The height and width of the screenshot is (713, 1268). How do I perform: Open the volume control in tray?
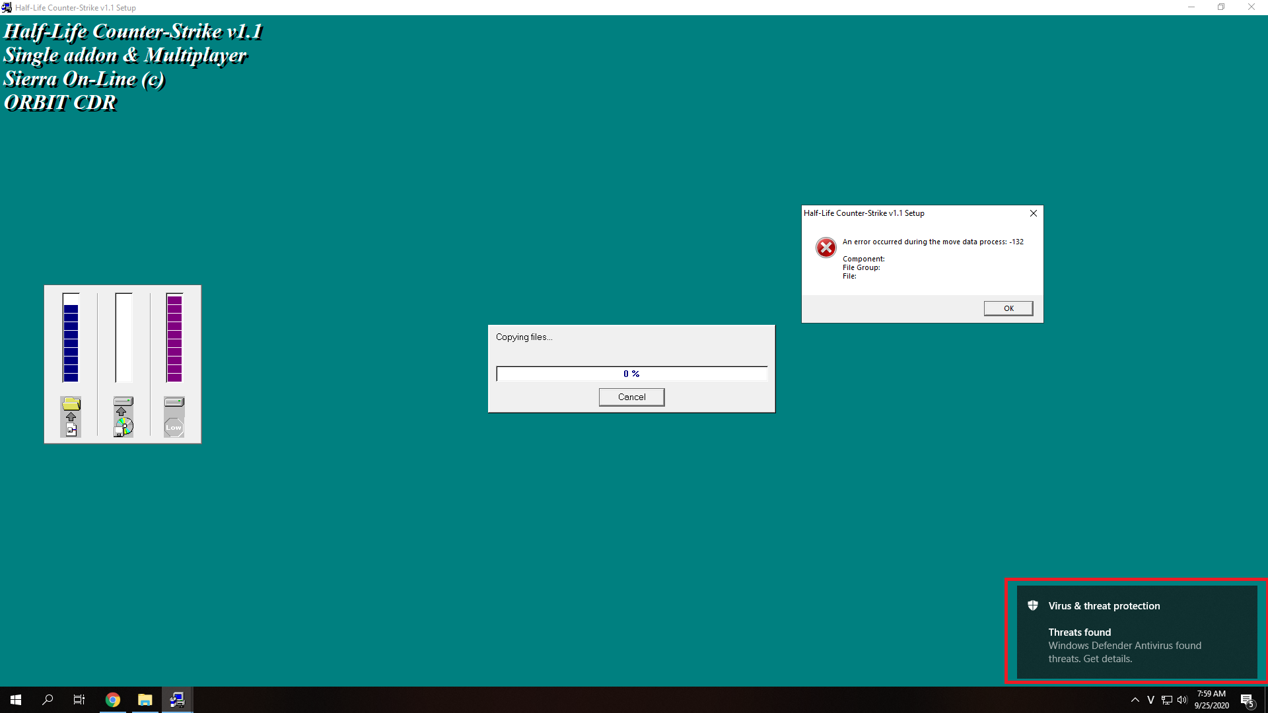(1182, 700)
